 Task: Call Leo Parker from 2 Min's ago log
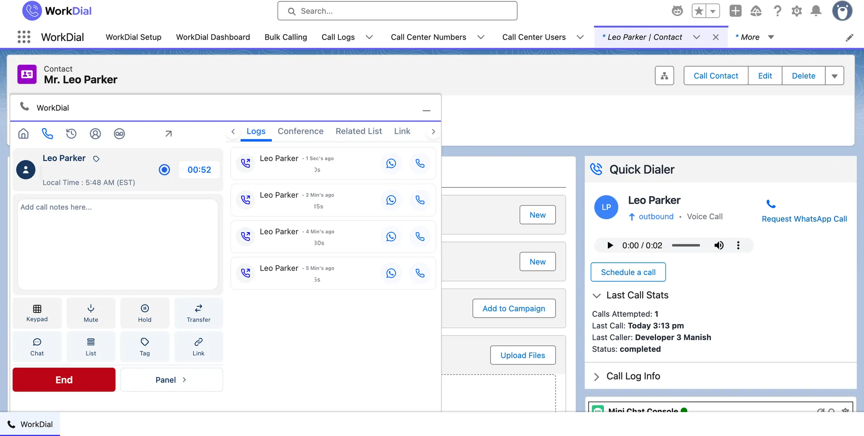tap(420, 200)
